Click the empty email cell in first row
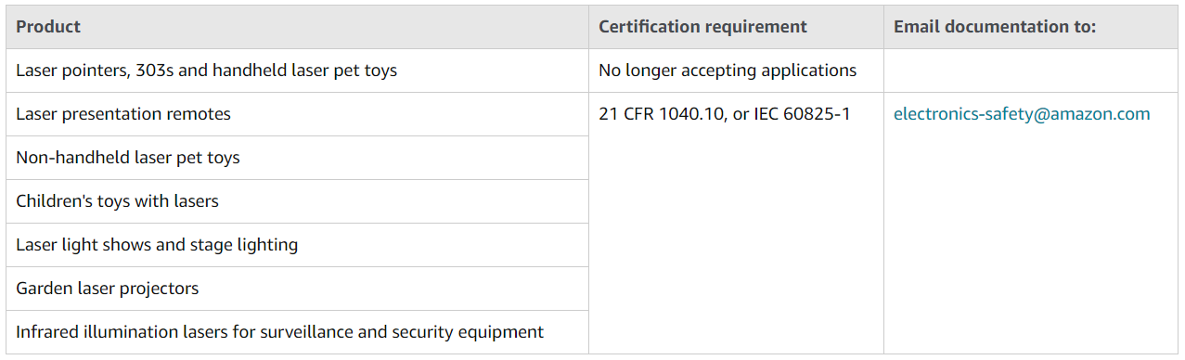The image size is (1185, 360). [1031, 71]
